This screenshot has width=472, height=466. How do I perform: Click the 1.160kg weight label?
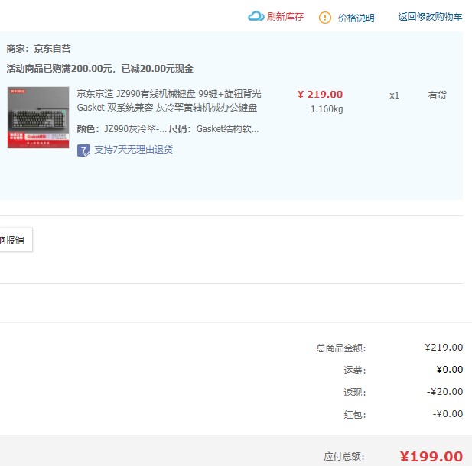tap(327, 109)
